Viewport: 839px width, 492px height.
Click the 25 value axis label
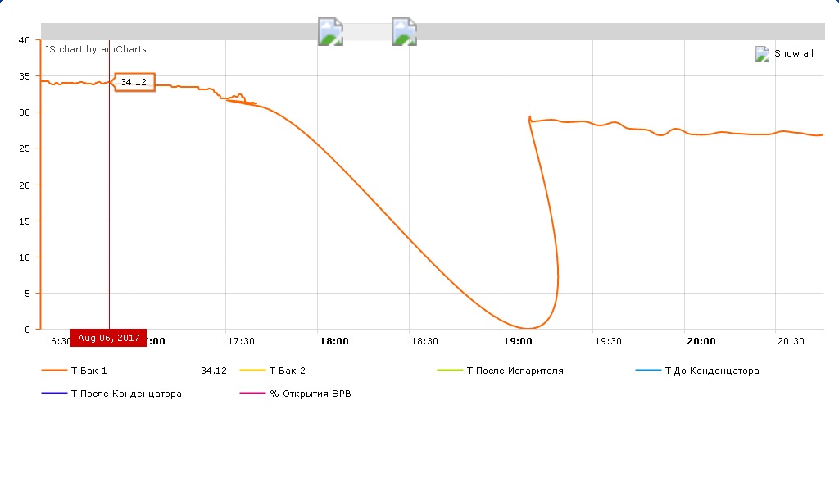tap(25, 148)
